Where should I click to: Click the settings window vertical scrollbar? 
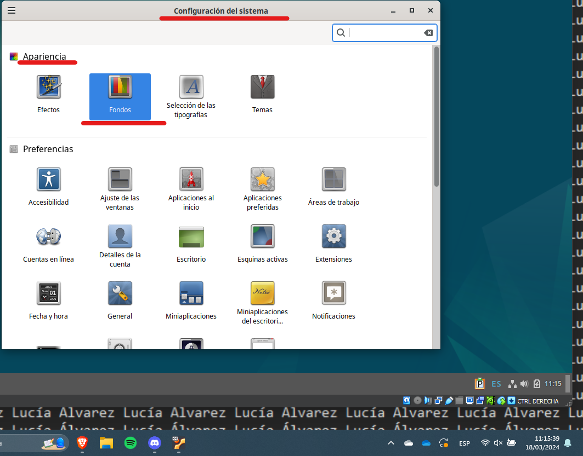437,116
